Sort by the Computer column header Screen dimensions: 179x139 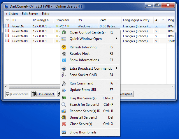point(65,20)
